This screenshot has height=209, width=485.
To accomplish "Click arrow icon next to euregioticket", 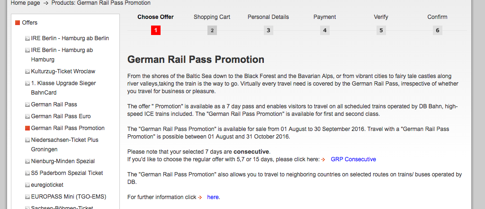I will coord(27,185).
